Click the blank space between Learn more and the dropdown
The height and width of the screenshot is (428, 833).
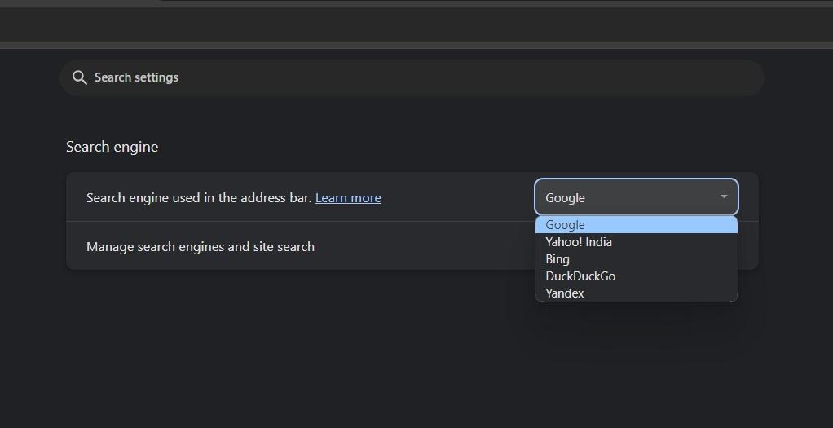456,198
